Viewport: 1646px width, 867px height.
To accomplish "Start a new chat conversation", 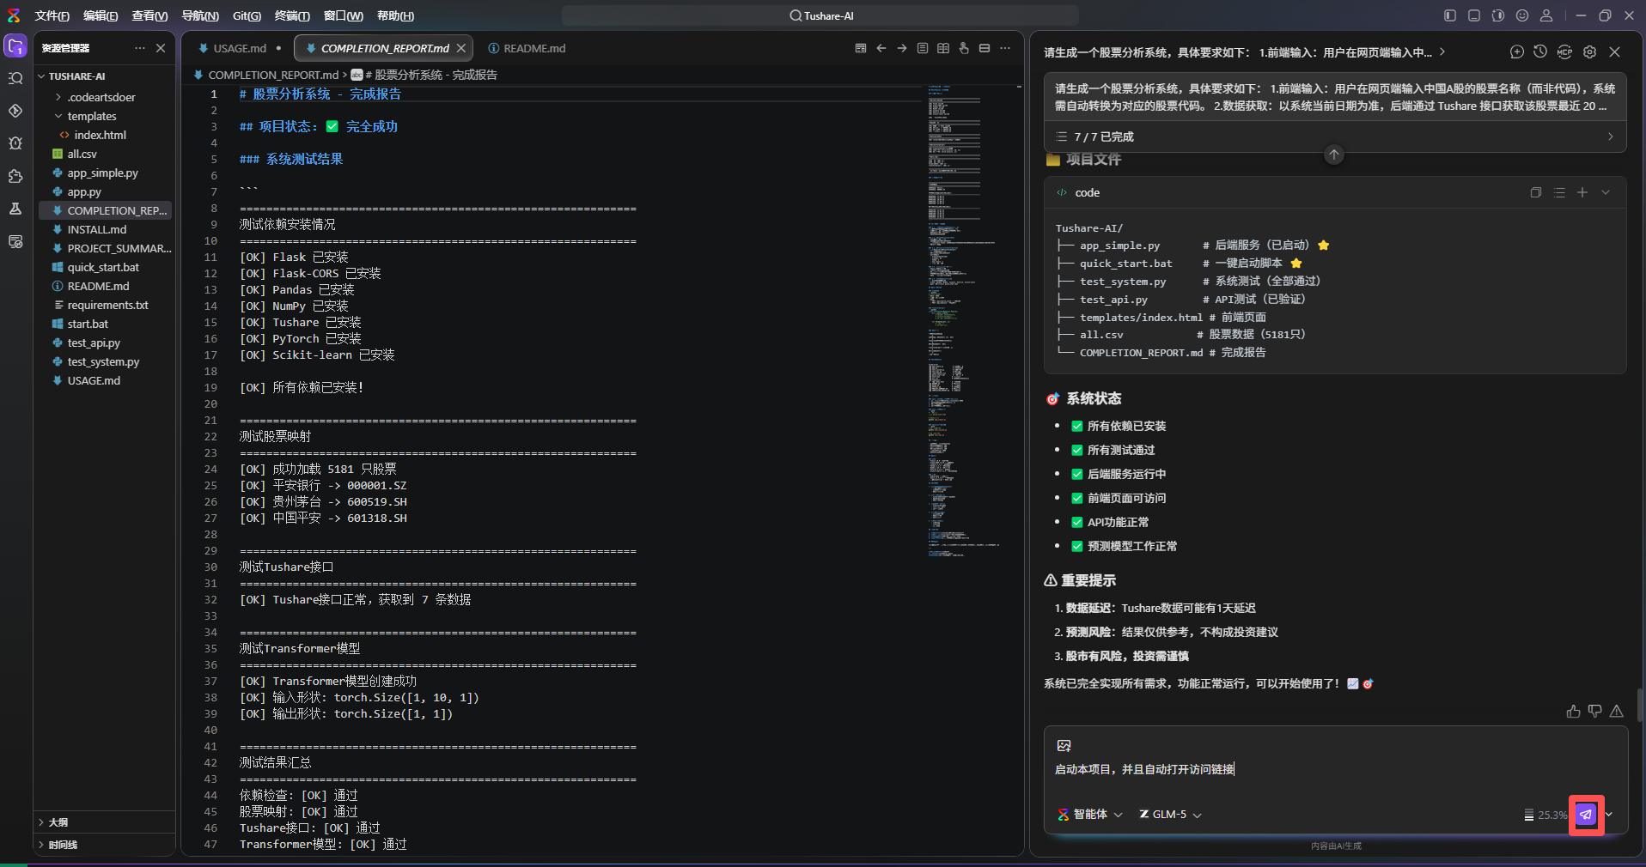I will coord(1517,52).
